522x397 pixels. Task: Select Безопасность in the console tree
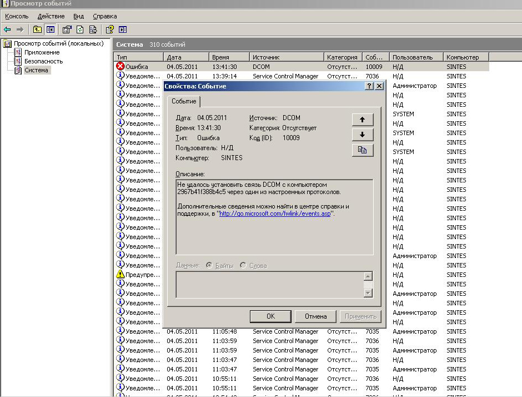pyautogui.click(x=44, y=61)
